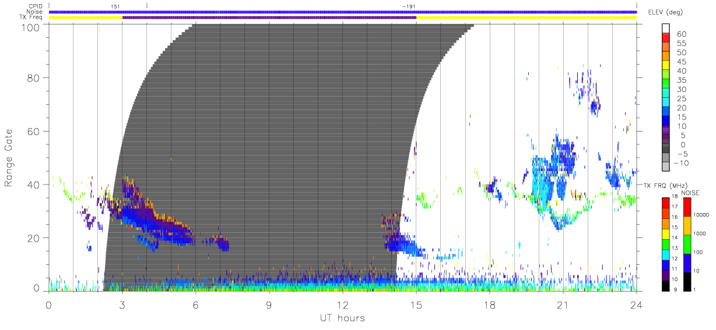Click the "ELEV (deg)" colorbar title
This screenshot has height=330, width=716.
tap(665, 12)
